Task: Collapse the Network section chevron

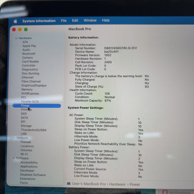Action: 14,138
